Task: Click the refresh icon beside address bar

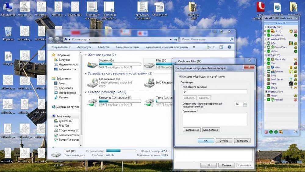Action: pyautogui.click(x=176, y=39)
